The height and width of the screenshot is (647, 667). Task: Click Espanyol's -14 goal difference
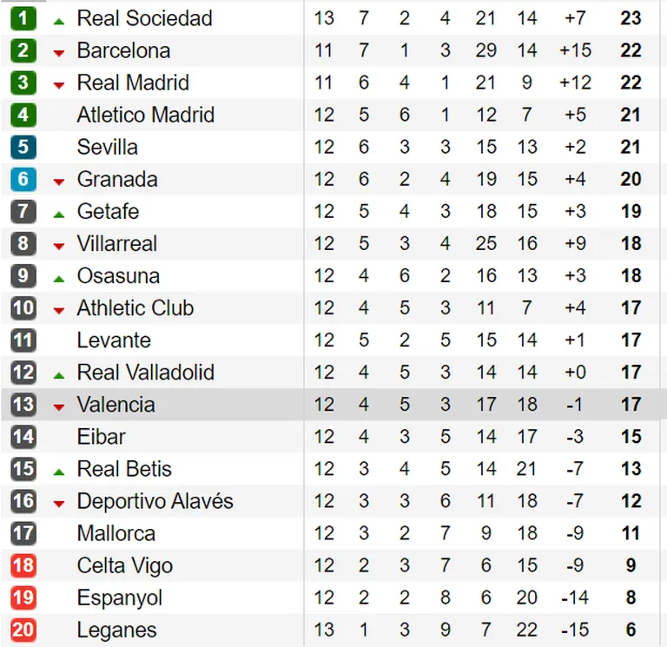(x=575, y=597)
